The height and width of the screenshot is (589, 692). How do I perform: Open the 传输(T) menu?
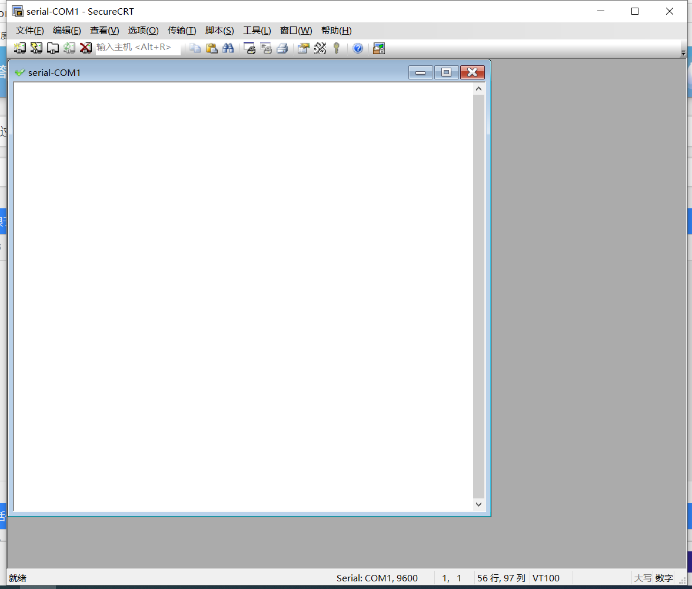pos(182,31)
